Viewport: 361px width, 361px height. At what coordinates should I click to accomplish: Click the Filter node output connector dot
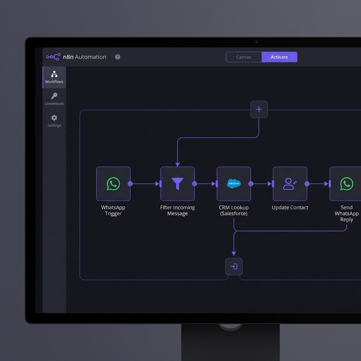click(x=194, y=184)
